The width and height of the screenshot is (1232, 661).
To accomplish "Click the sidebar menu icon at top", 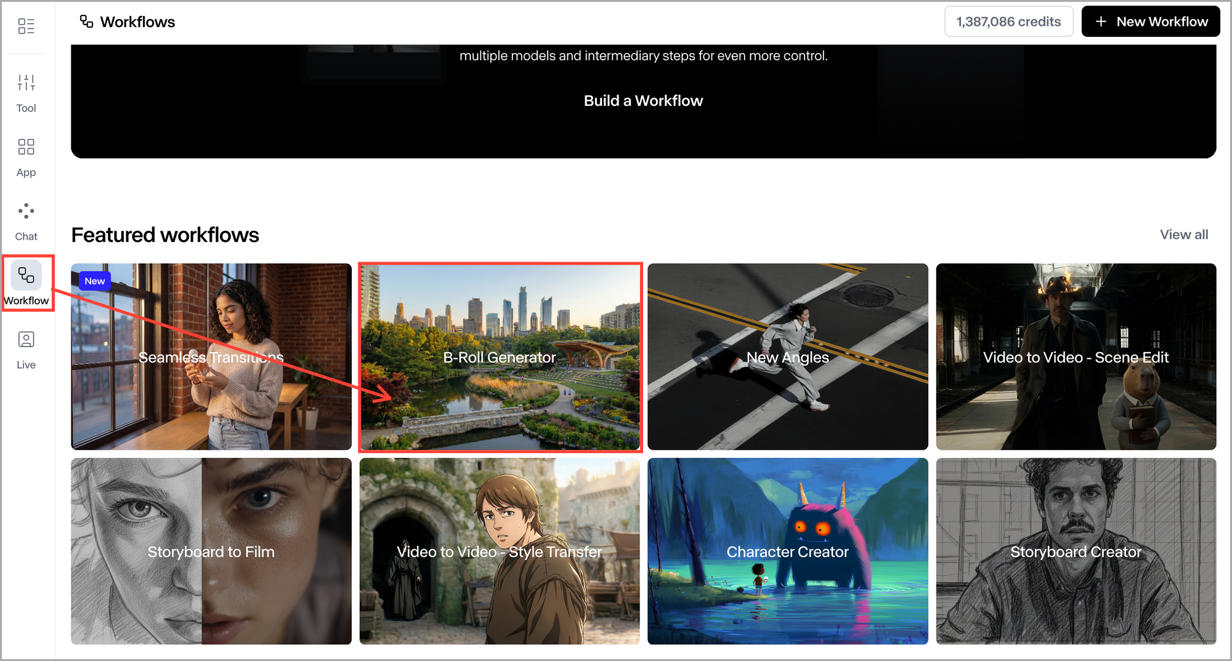I will pos(26,26).
